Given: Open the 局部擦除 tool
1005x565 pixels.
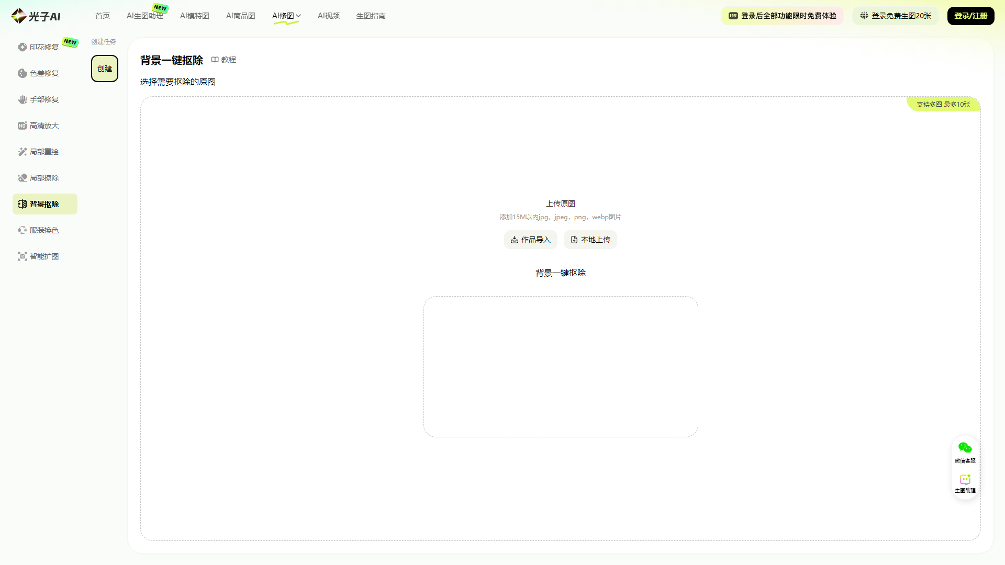Looking at the screenshot, I should click(x=44, y=178).
